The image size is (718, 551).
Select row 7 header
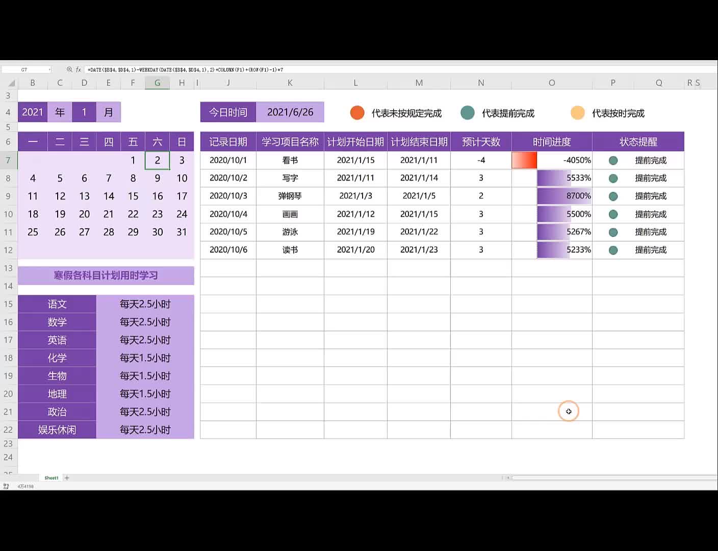8,160
